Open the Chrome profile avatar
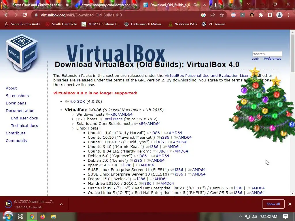Image resolution: width=295 pixels, height=221 pixels. coord(279,15)
